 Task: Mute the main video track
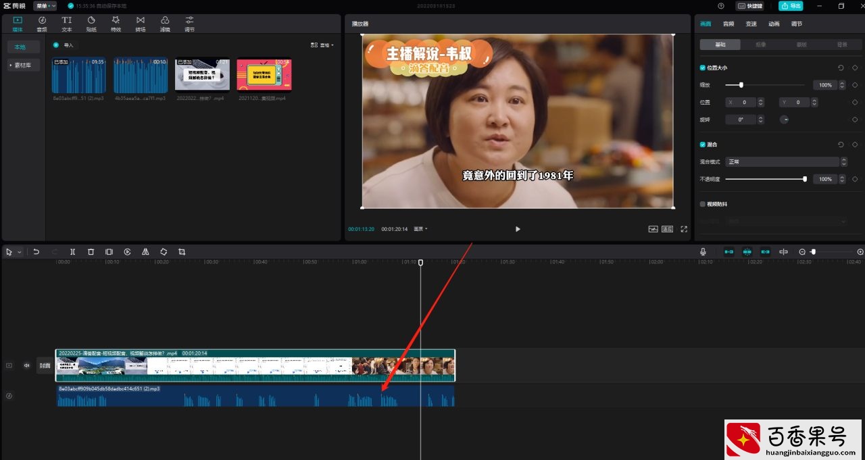(27, 365)
